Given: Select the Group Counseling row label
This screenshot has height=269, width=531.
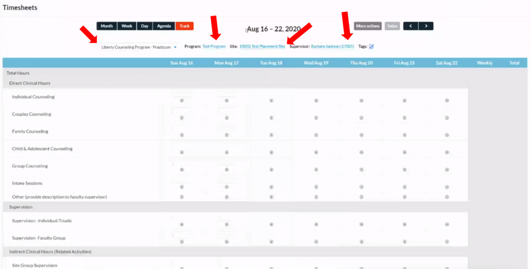Looking at the screenshot, I should [30, 166].
